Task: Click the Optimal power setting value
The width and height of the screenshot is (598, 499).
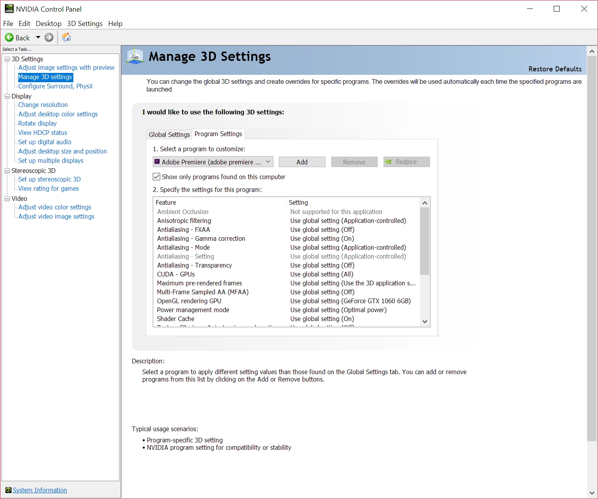Action: click(x=339, y=310)
